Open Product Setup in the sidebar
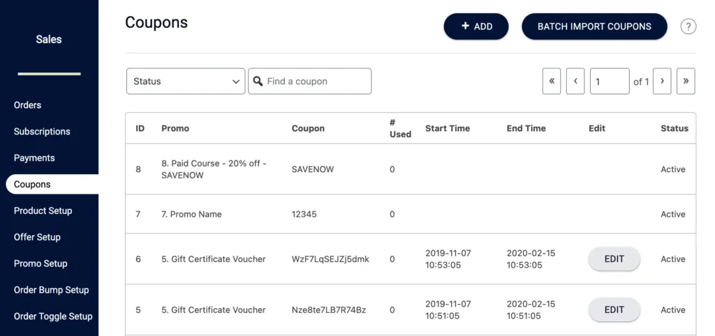This screenshot has width=715, height=336. point(43,211)
